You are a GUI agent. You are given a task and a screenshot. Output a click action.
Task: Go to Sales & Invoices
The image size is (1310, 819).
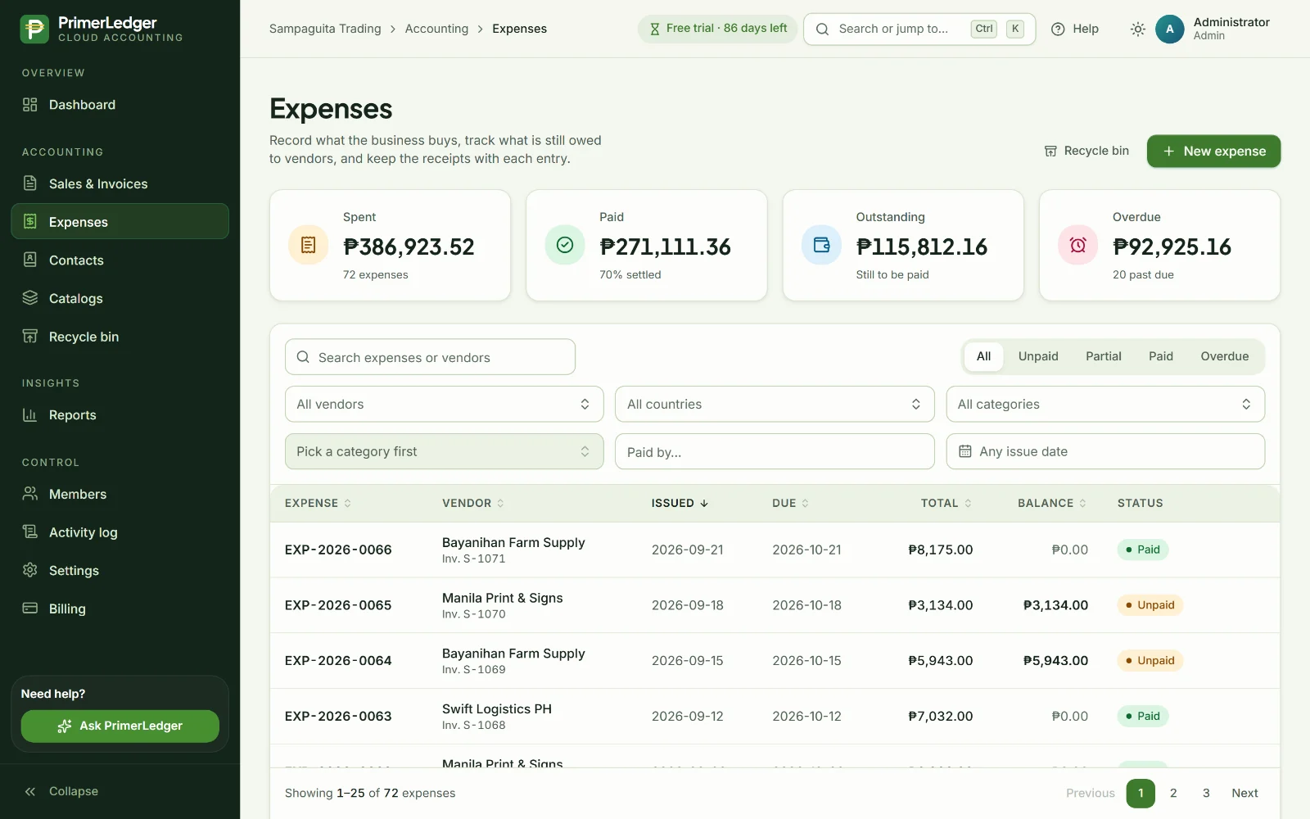[x=120, y=184]
